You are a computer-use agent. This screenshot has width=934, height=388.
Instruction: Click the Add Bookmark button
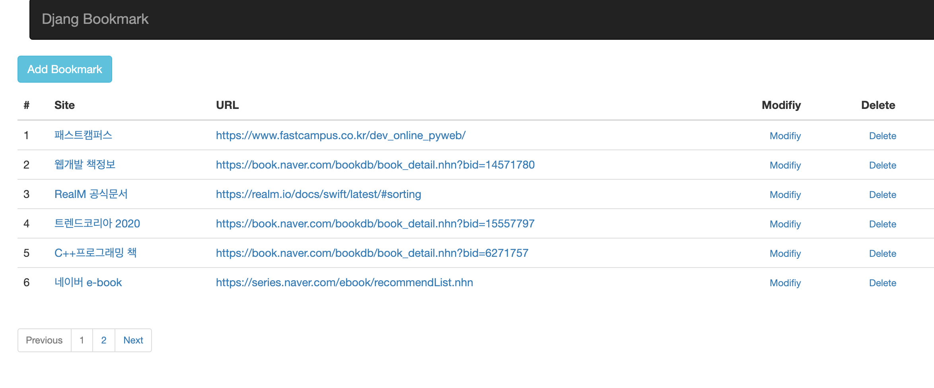(x=65, y=69)
